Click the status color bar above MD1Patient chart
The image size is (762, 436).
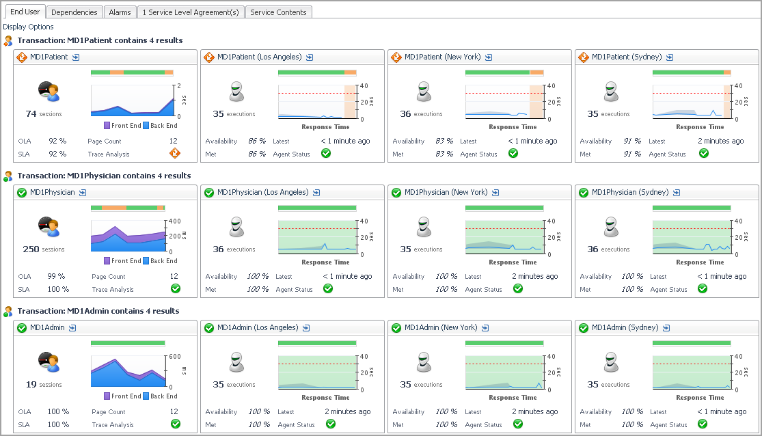[132, 73]
